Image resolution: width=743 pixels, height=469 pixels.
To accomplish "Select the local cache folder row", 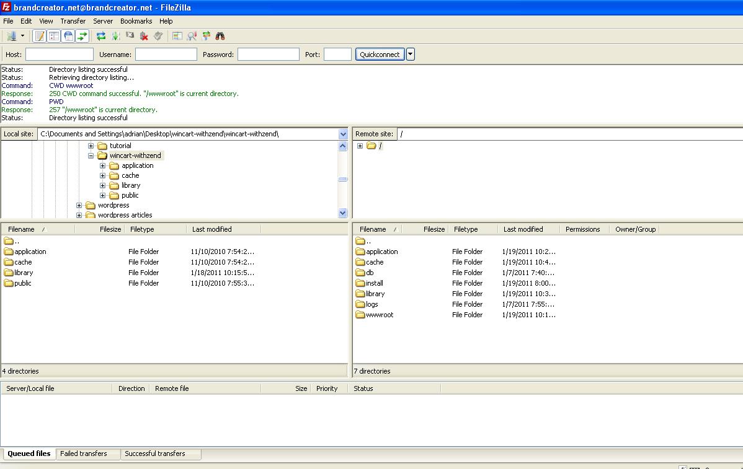I will pos(174,262).
